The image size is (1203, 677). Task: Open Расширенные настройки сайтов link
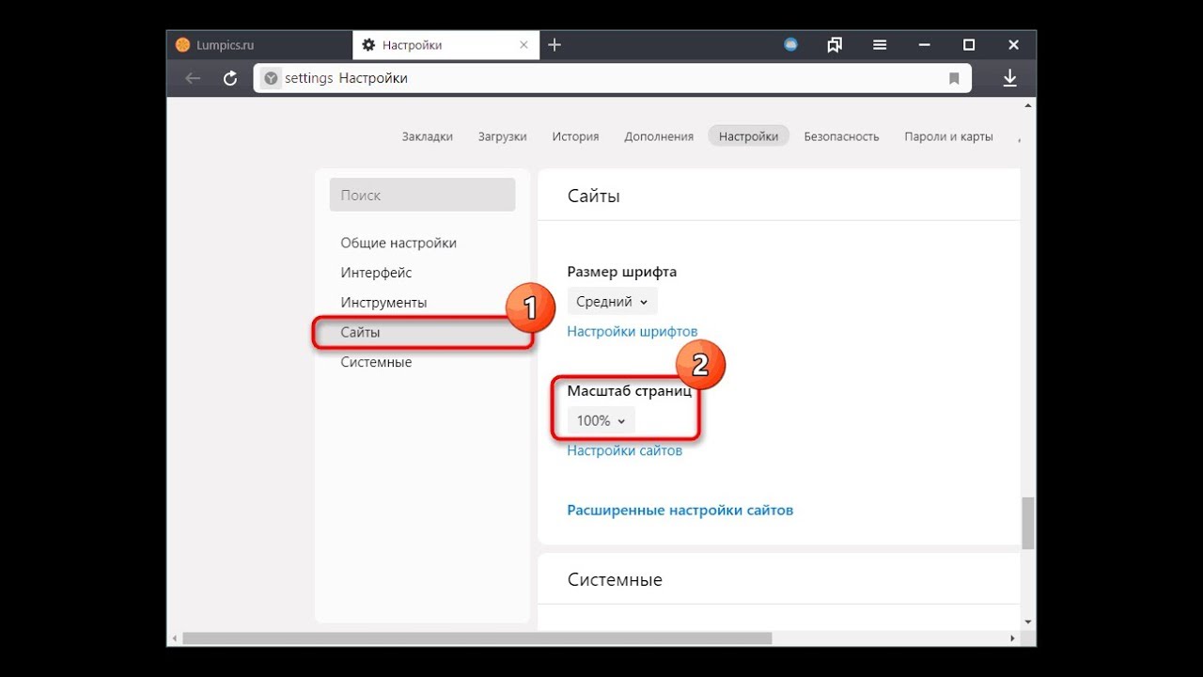pos(680,510)
